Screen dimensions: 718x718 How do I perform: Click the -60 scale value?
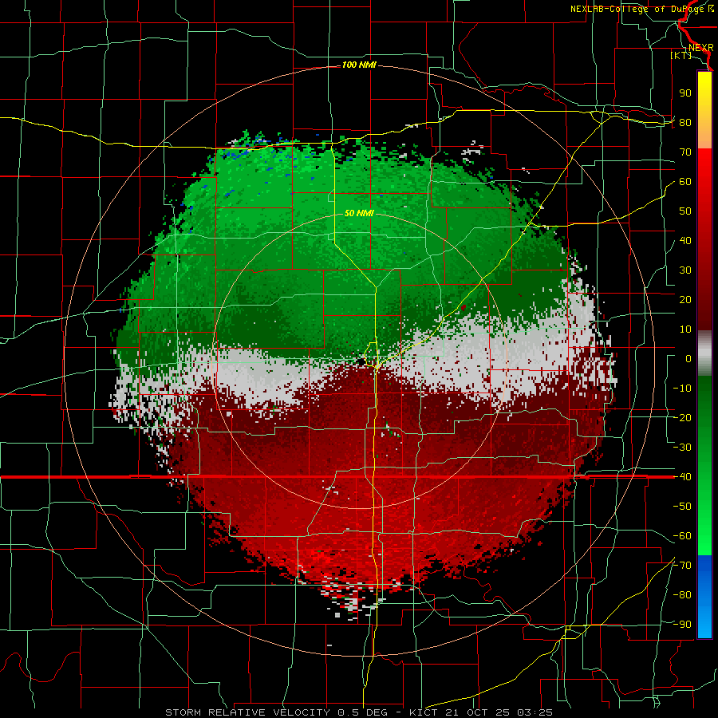point(682,536)
